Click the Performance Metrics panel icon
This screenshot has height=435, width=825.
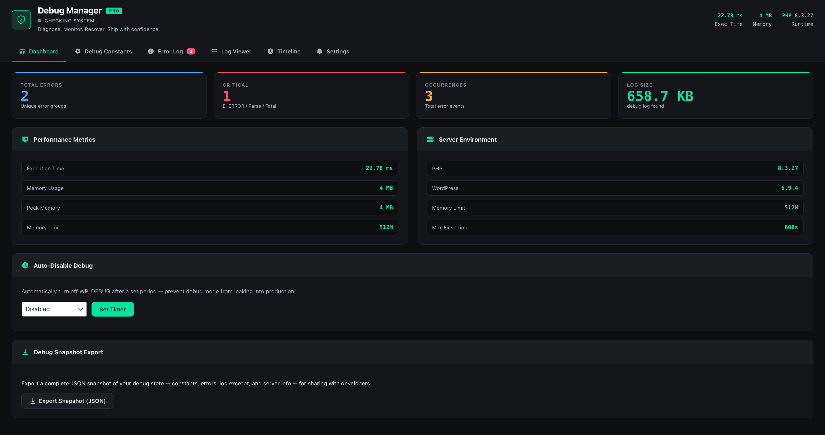pos(25,139)
